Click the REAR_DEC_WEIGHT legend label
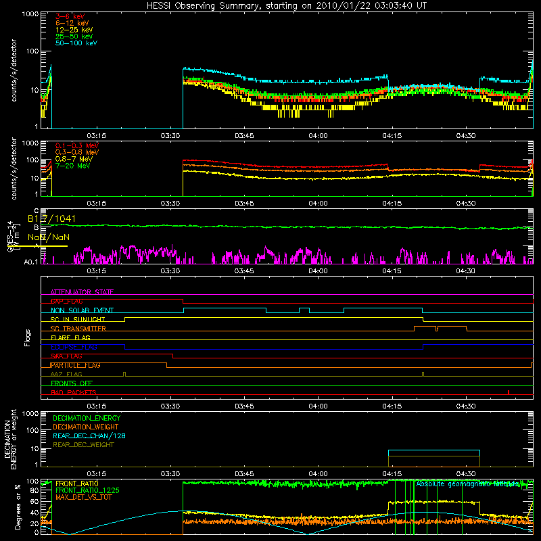The width and height of the screenshot is (541, 541). (x=83, y=445)
